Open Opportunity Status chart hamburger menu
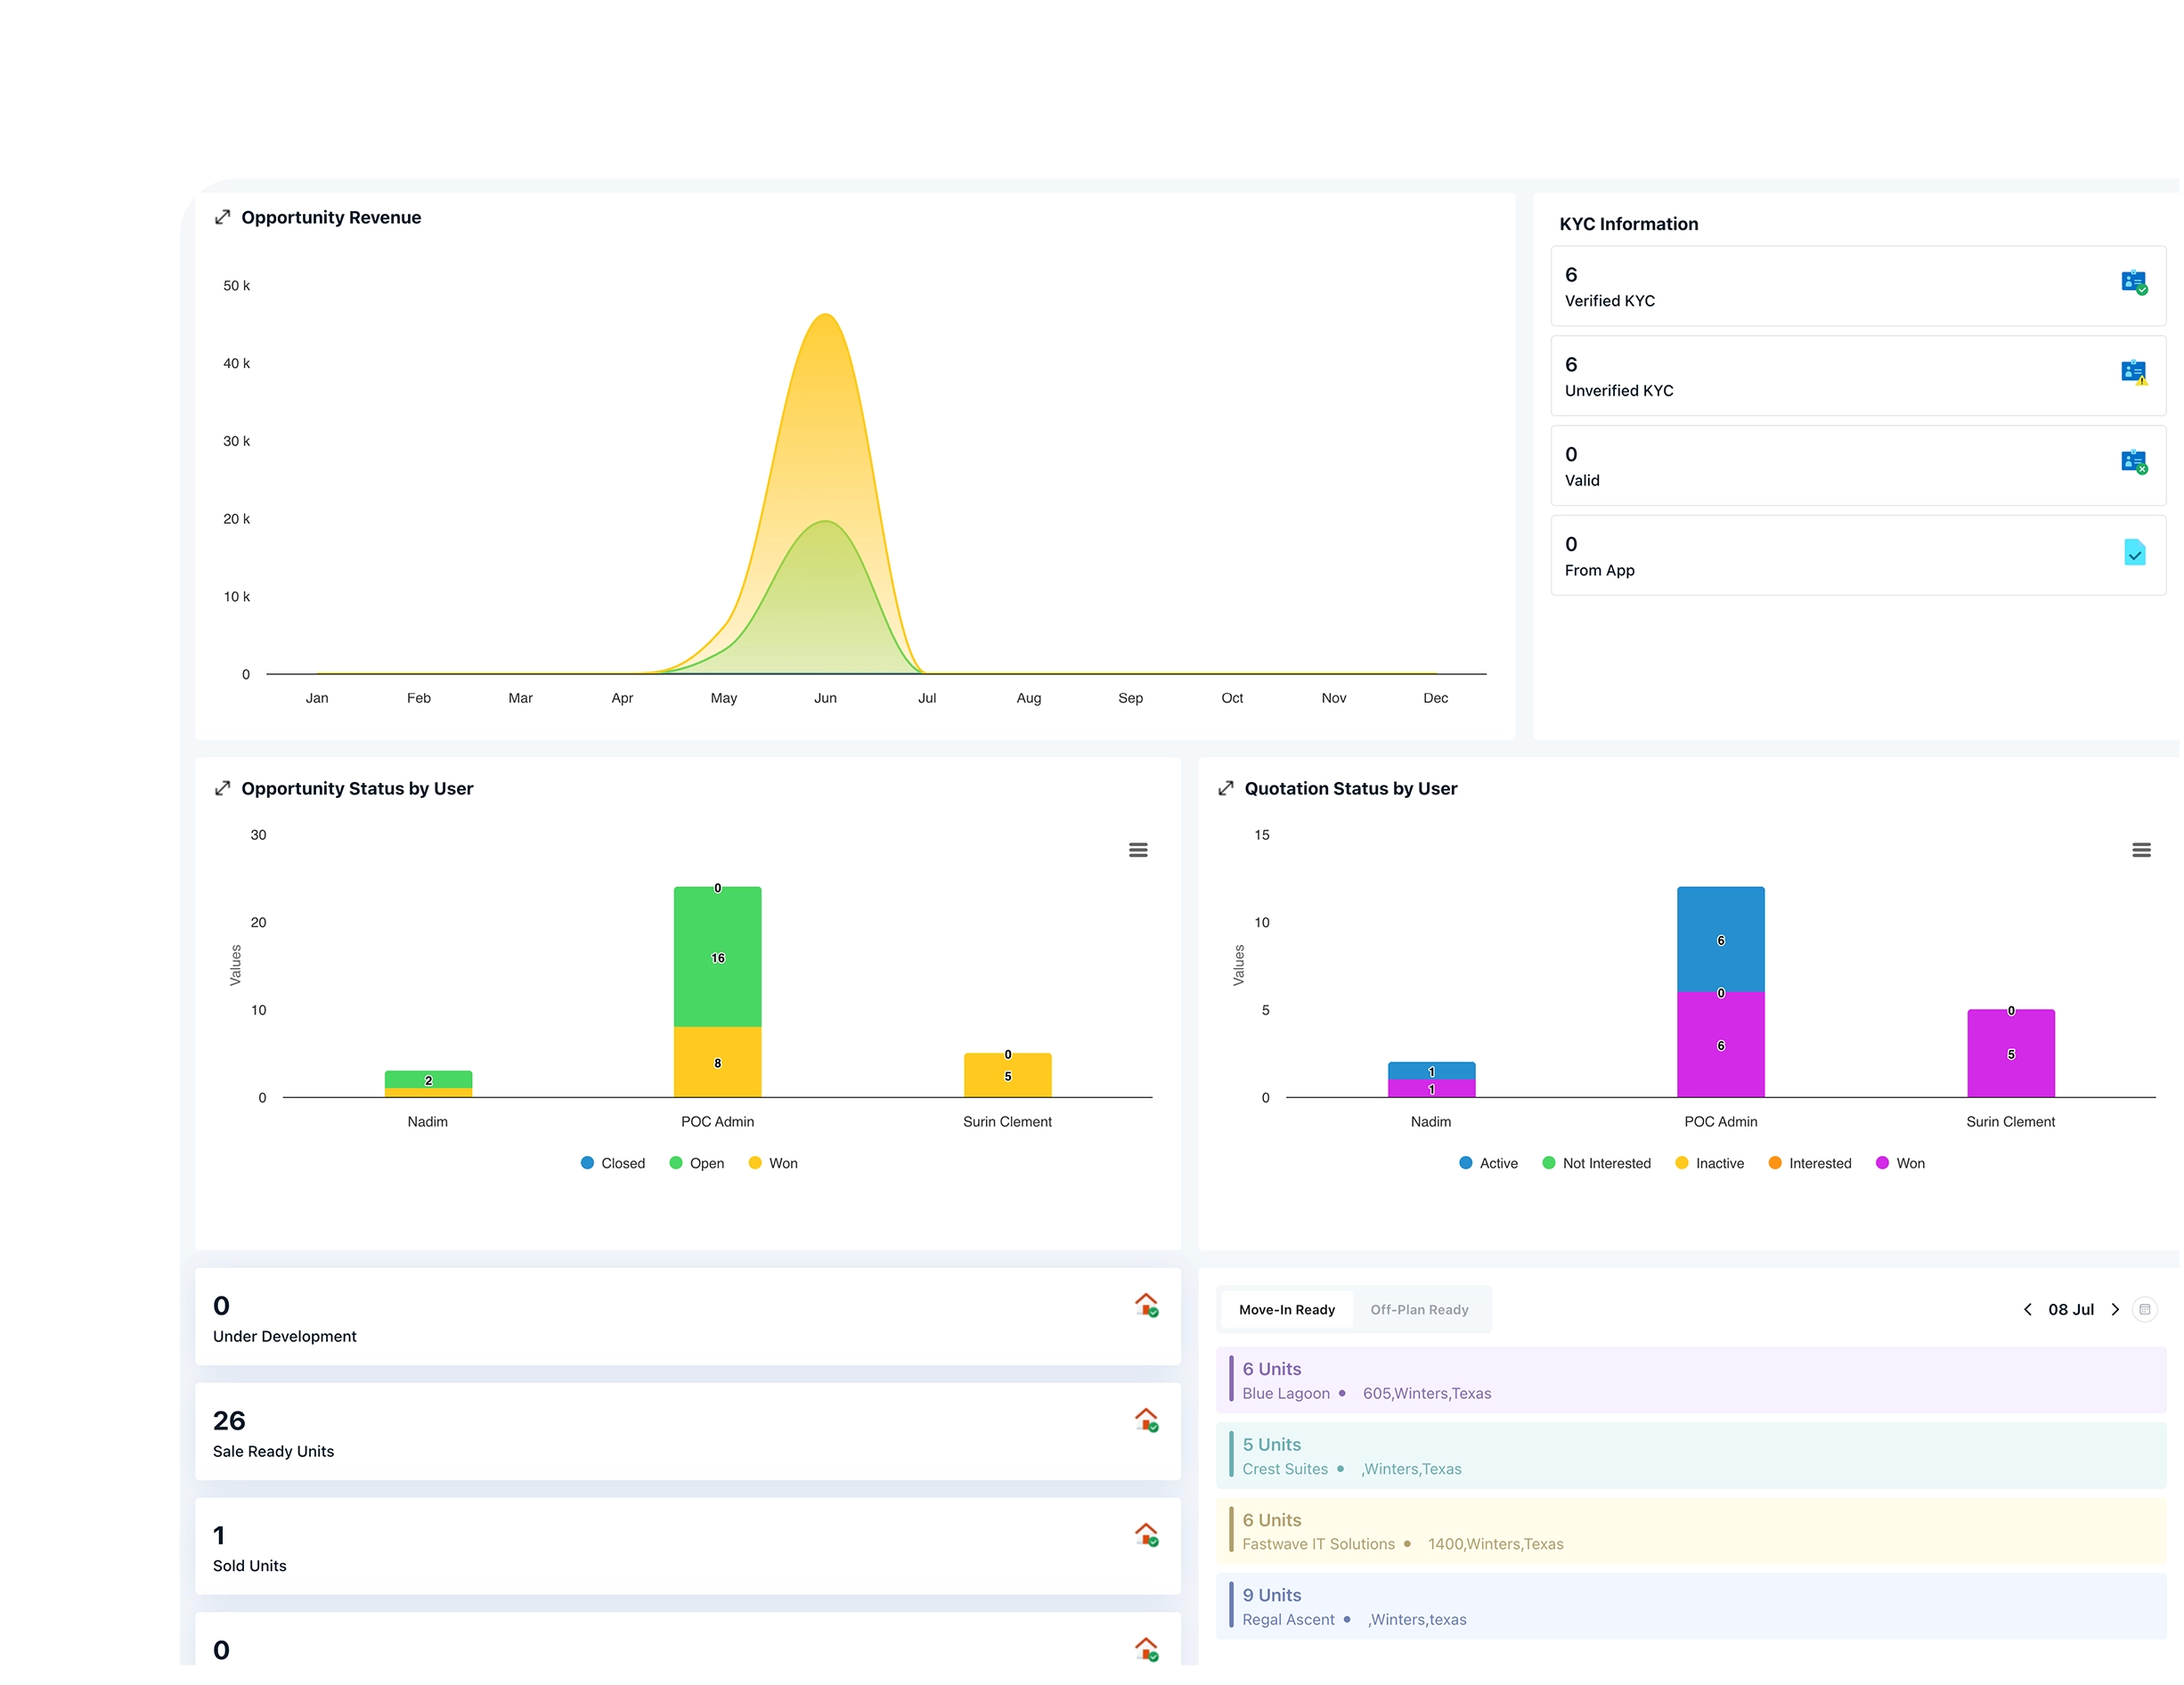Viewport: 2184px width, 1685px height. pos(1138,850)
